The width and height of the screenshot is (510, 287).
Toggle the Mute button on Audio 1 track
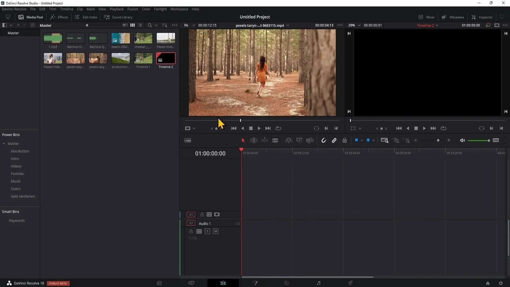pyautogui.click(x=216, y=231)
